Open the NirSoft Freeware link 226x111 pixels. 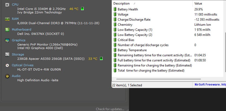(x=210, y=84)
